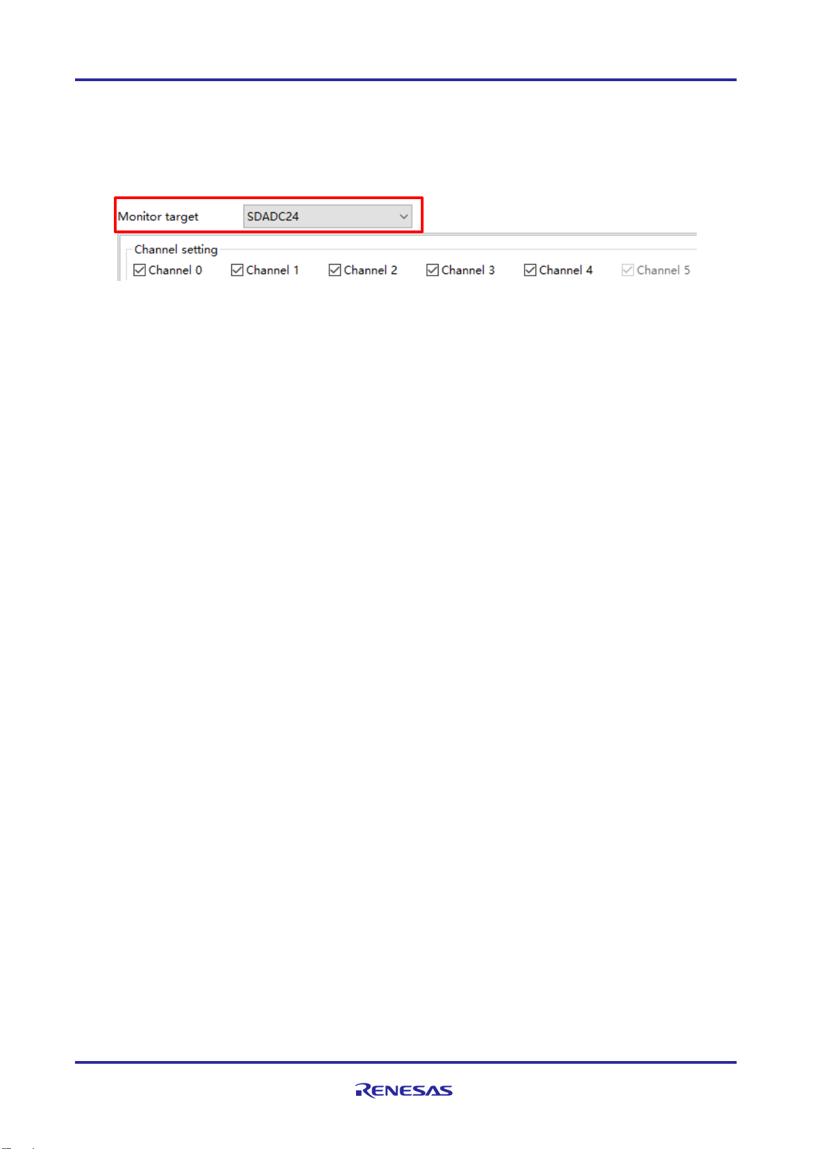Uncheck the Channel 0 checkbox

[x=140, y=270]
